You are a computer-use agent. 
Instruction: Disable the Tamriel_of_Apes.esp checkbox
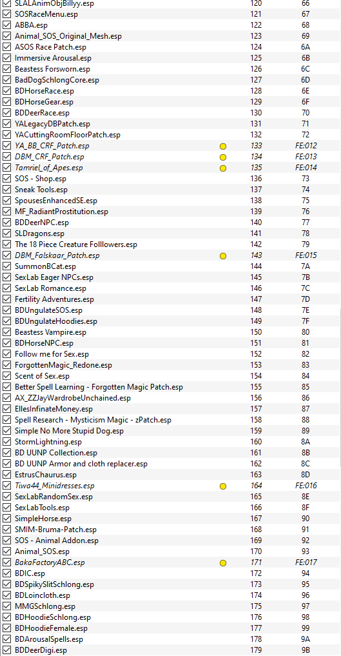coord(6,168)
